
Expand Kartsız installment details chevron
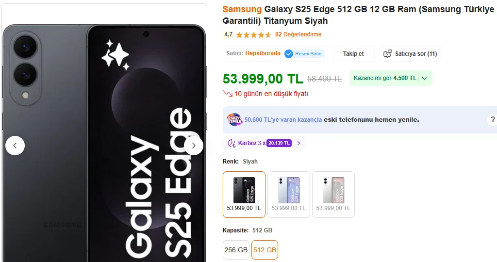click(x=298, y=143)
